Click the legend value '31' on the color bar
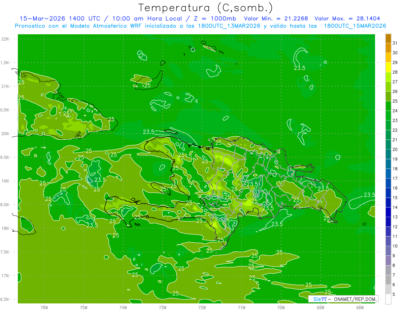 (x=395, y=43)
